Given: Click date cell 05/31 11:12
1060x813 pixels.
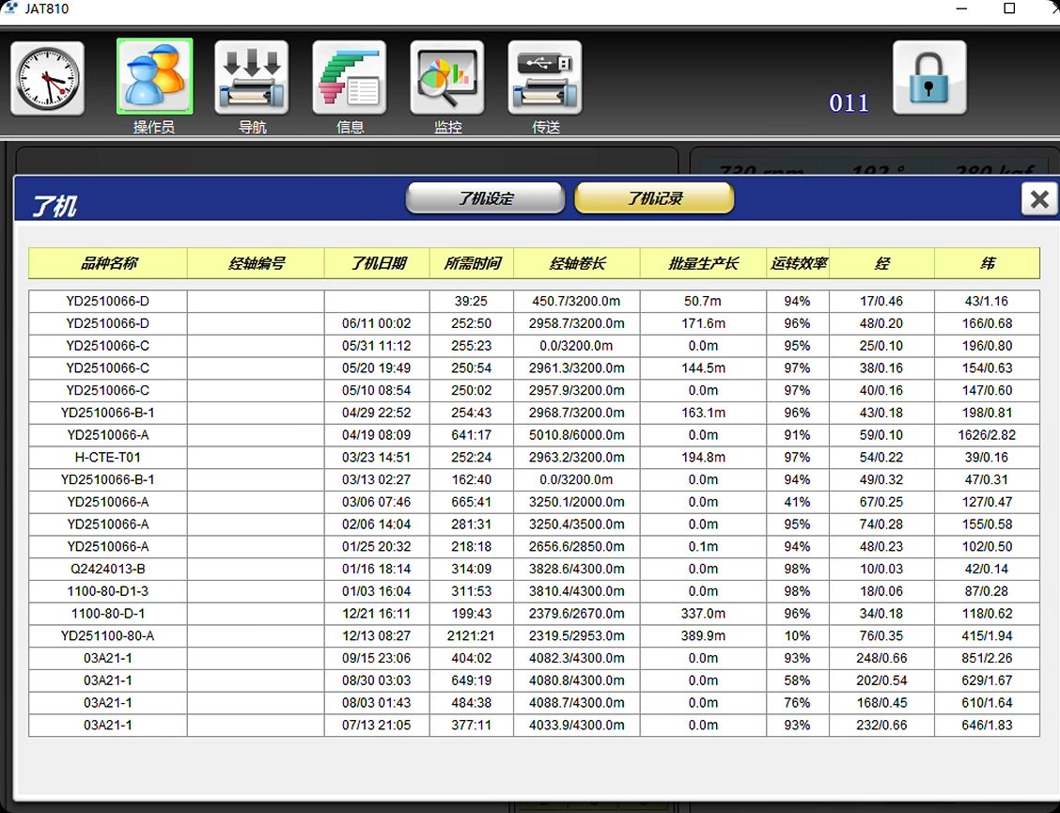Looking at the screenshot, I should pos(377,346).
